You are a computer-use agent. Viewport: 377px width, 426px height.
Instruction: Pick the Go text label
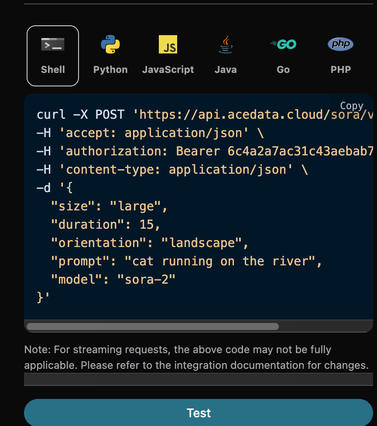pos(283,70)
